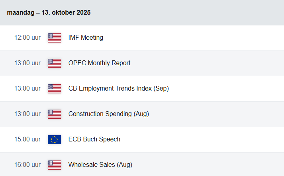
Task: Click the maandag 13. oktober 2025 date header
Action: (49, 13)
